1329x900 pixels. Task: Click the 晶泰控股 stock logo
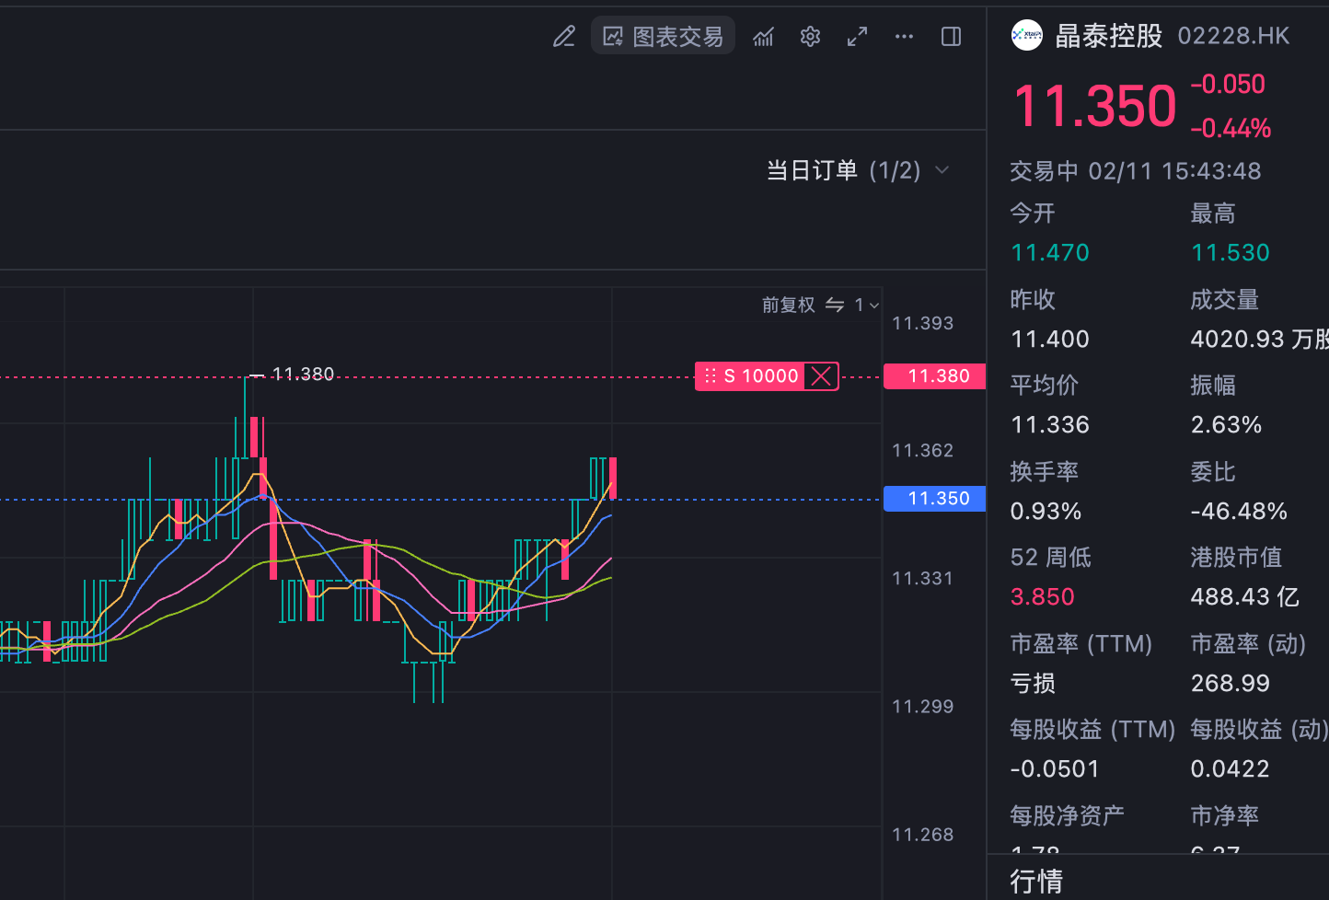[1026, 36]
